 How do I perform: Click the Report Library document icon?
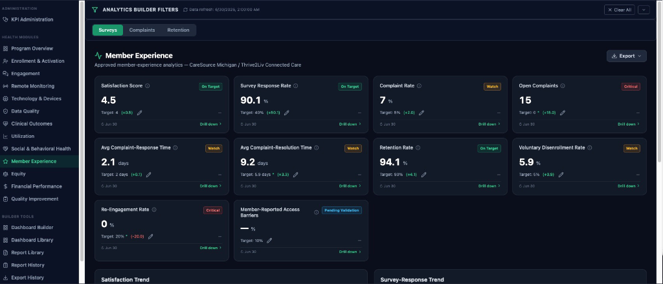coord(5,253)
